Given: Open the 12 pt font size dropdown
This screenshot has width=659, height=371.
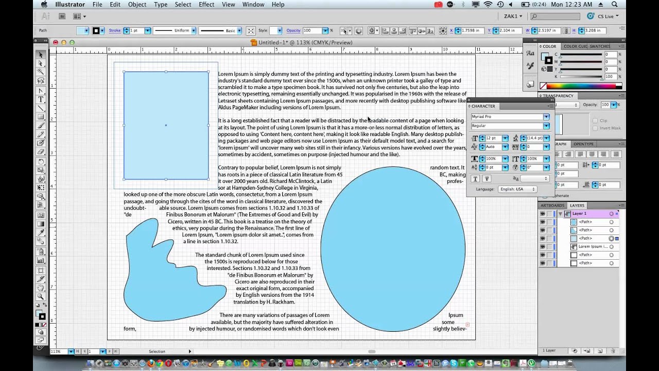Looking at the screenshot, I should pos(505,138).
